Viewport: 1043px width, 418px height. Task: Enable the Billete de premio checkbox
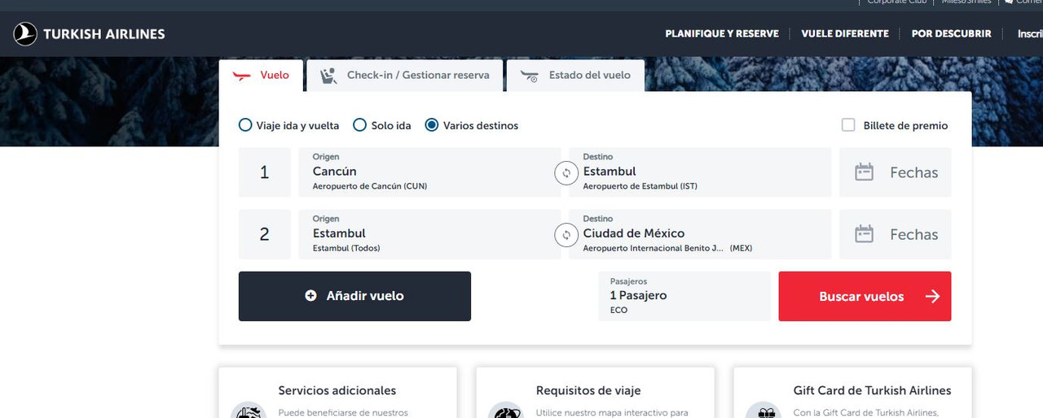(x=848, y=125)
